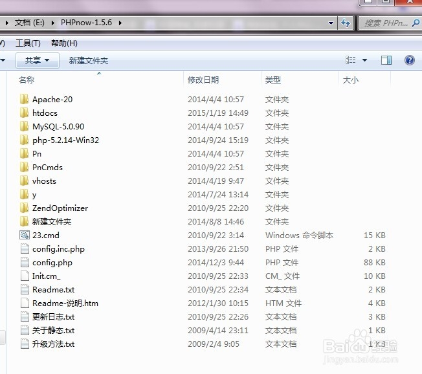Expand the arrow before 文档 (E:) breadcrumb
The height and width of the screenshot is (374, 422).
click(x=7, y=23)
